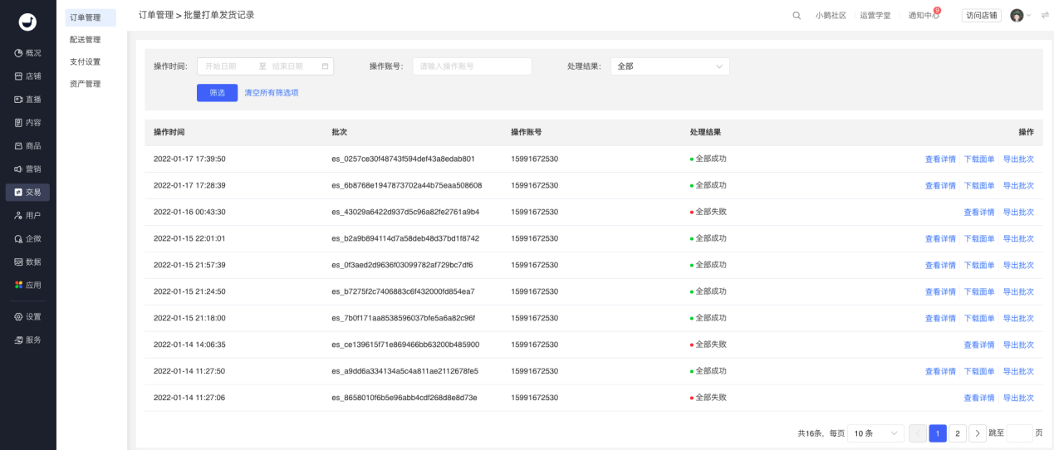Click 开始日期 start date field
The image size is (1054, 450).
click(x=221, y=66)
